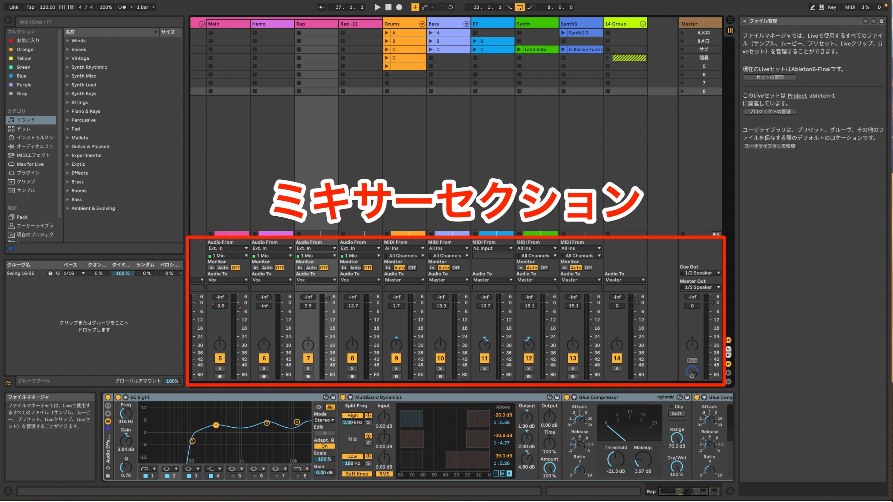Arm the Main track for recording
893x502 pixels.
[x=220, y=376]
